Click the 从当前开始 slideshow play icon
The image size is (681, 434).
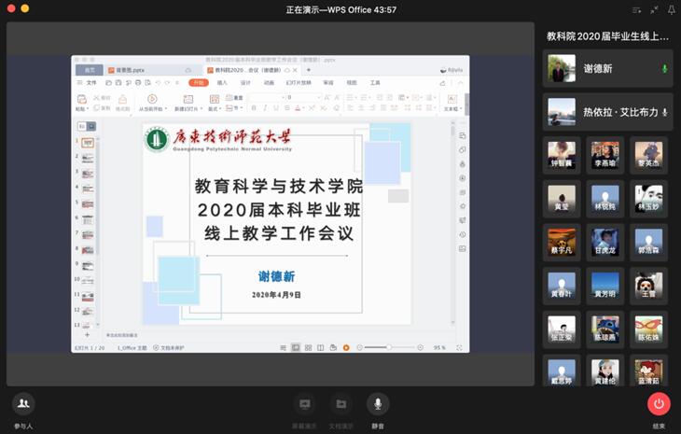(x=152, y=99)
